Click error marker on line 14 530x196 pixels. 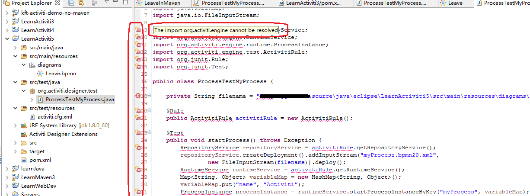click(x=138, y=67)
